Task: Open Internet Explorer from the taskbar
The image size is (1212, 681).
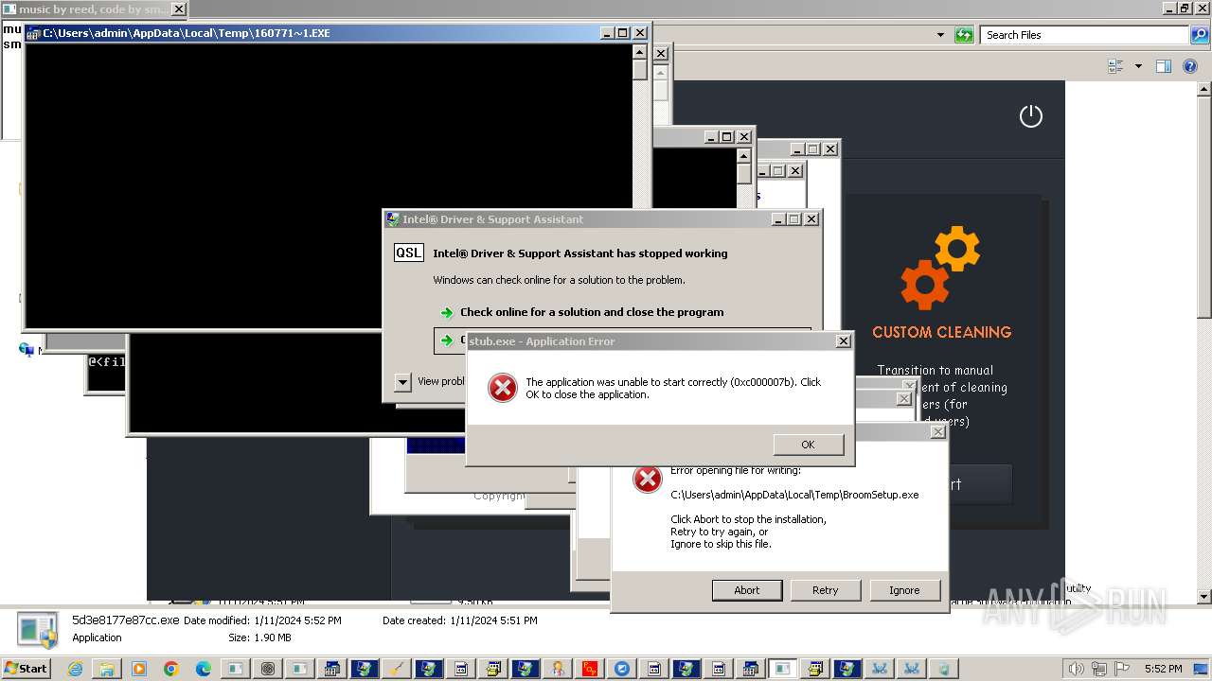Action: click(x=75, y=669)
